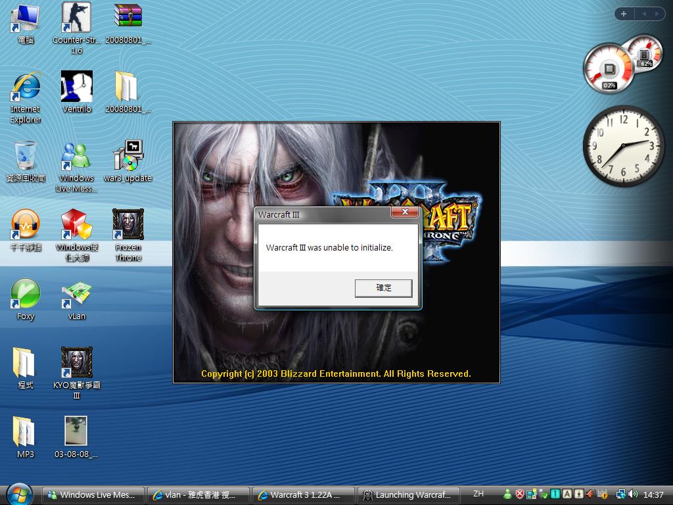Select the 03-08-08 image file thumbnail
Image resolution: width=673 pixels, height=505 pixels.
click(76, 431)
